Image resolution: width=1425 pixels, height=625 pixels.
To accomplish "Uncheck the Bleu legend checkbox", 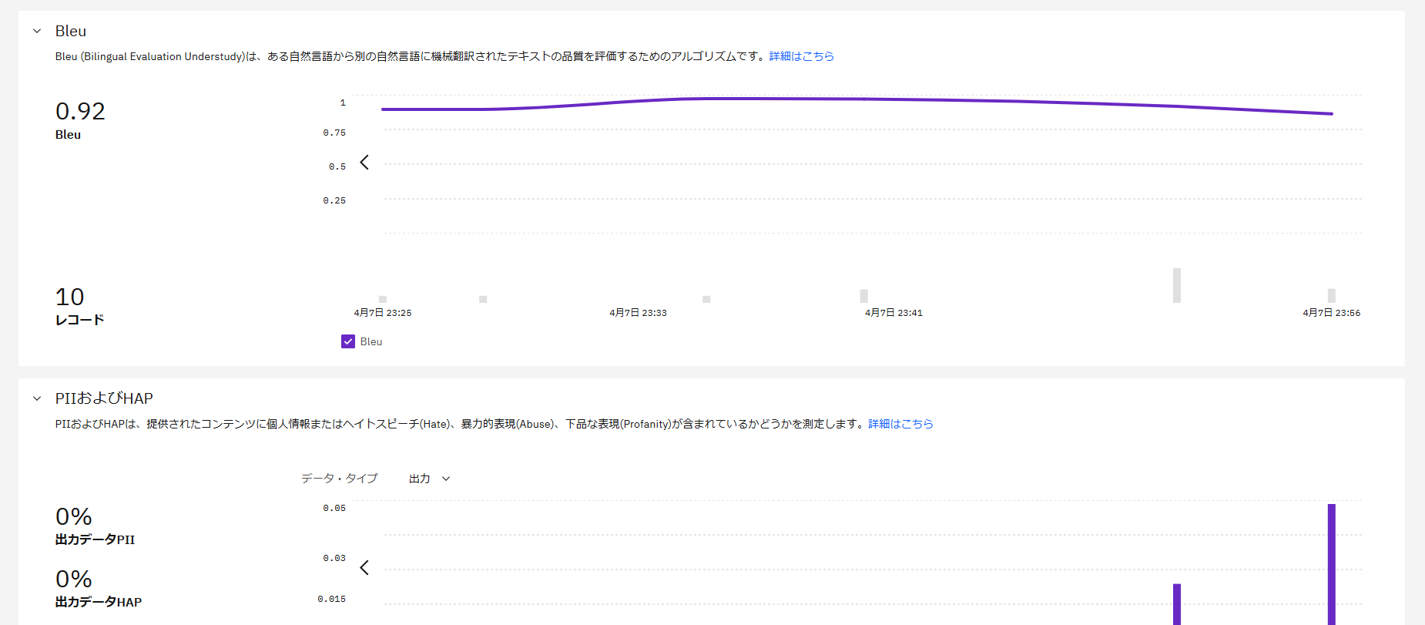I will (348, 341).
